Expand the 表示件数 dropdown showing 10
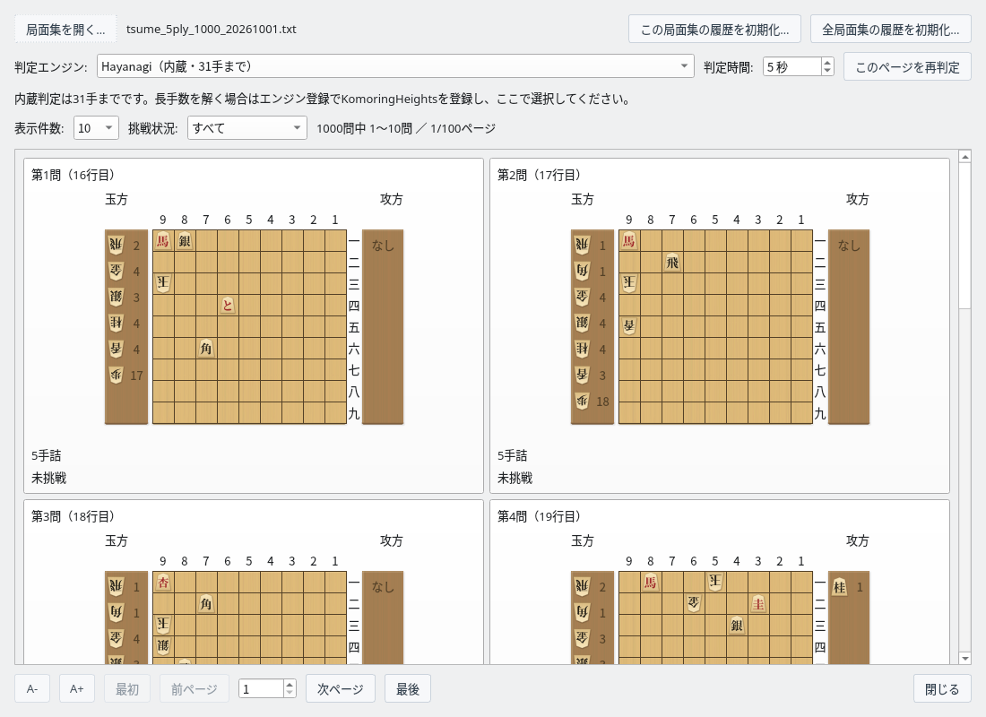The width and height of the screenshot is (986, 717). point(96,128)
